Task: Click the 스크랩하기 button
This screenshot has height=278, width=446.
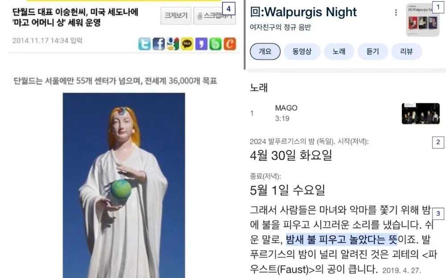Action: [x=215, y=16]
